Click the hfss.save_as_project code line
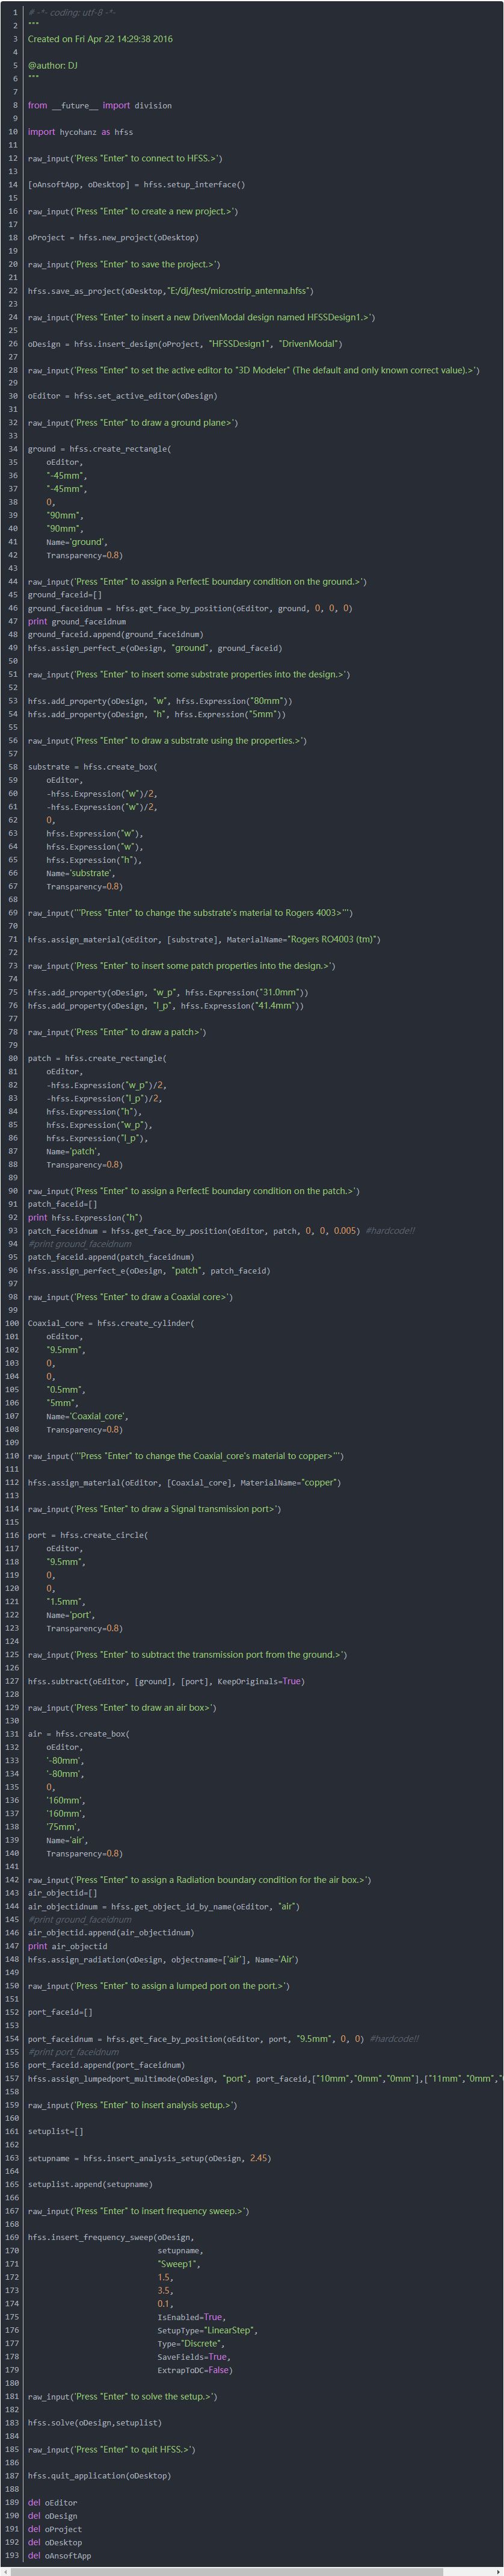This screenshot has width=504, height=2576. (171, 291)
